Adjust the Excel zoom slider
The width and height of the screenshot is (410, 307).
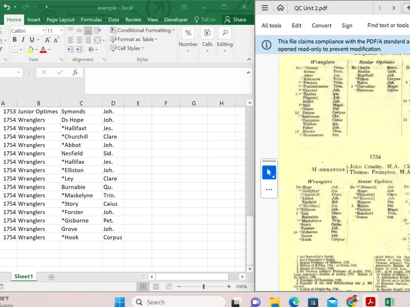203,287
